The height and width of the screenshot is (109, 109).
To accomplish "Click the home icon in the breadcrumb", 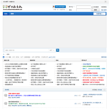I will [x=4, y=54].
